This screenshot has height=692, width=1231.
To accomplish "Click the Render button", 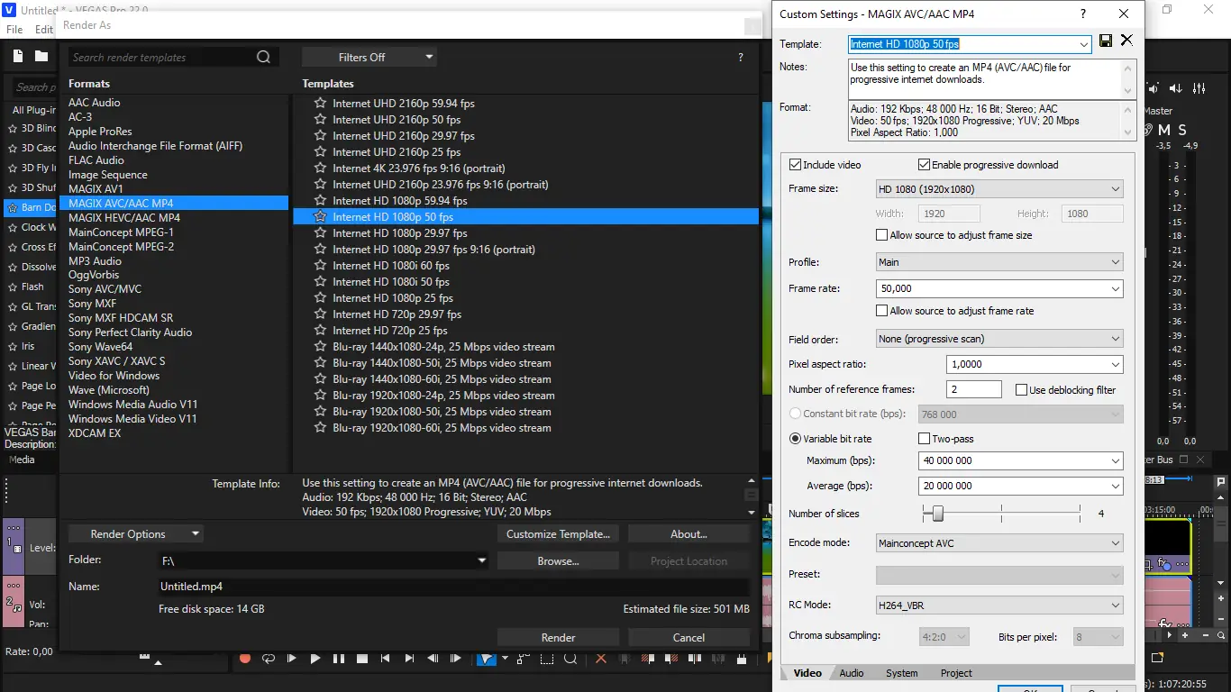I will [558, 637].
